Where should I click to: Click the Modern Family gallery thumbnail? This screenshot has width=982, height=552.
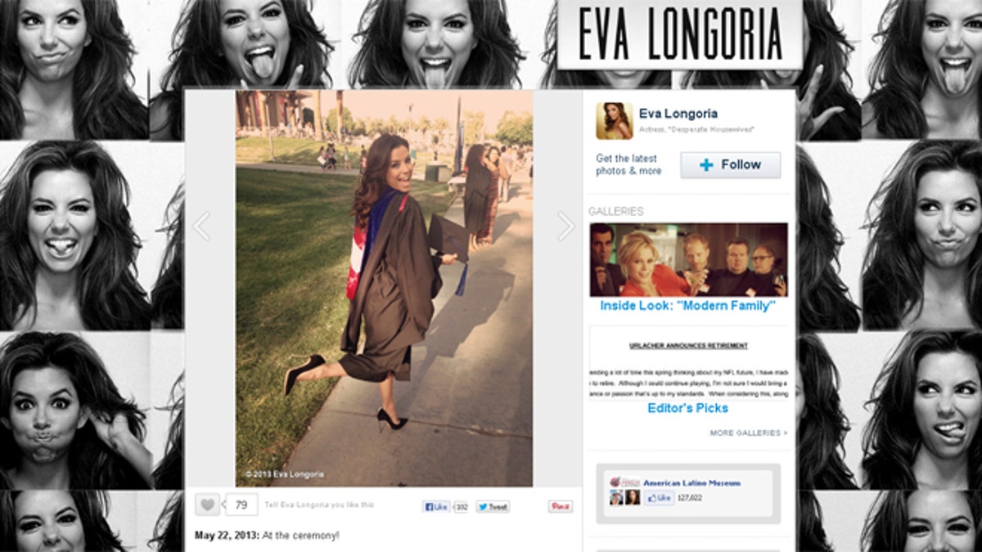pyautogui.click(x=688, y=259)
